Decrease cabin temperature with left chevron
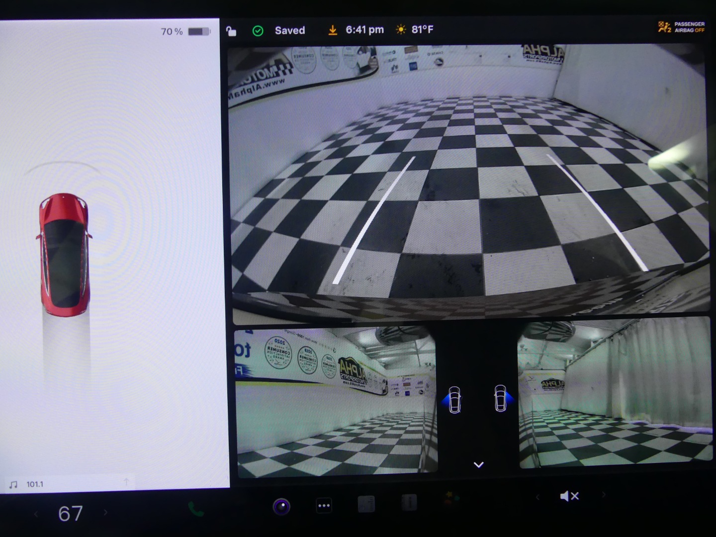This screenshot has width=716, height=537. point(36,514)
